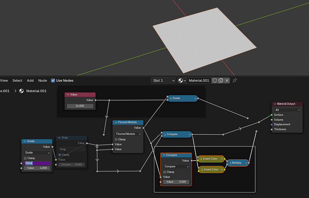This screenshot has width=309, height=198.
Task: Unlink material with the X icon
Action: (x=227, y=80)
